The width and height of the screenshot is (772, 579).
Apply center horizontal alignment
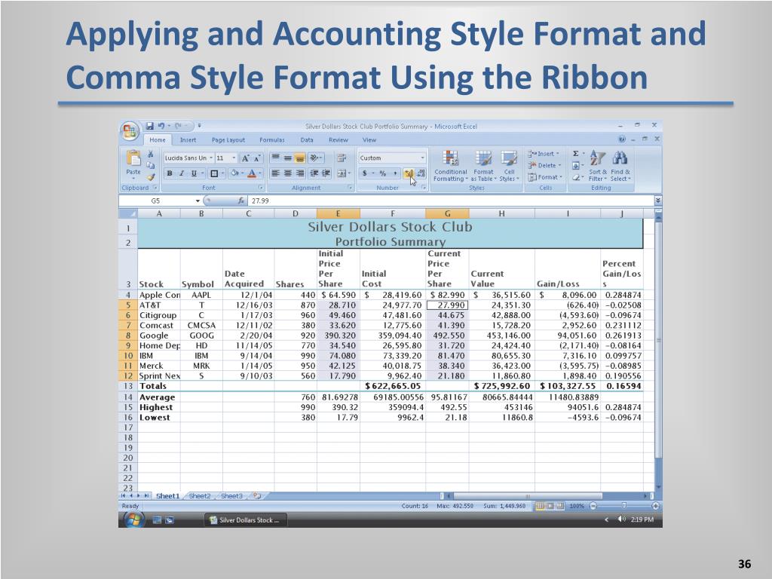(288, 173)
